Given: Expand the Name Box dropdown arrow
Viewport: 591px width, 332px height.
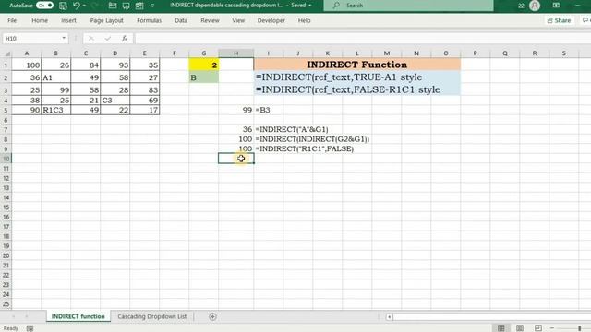Looking at the screenshot, I should click(x=64, y=38).
